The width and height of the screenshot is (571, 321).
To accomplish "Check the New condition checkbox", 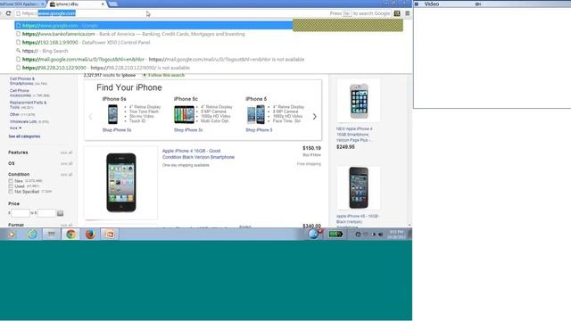I will click(x=11, y=181).
